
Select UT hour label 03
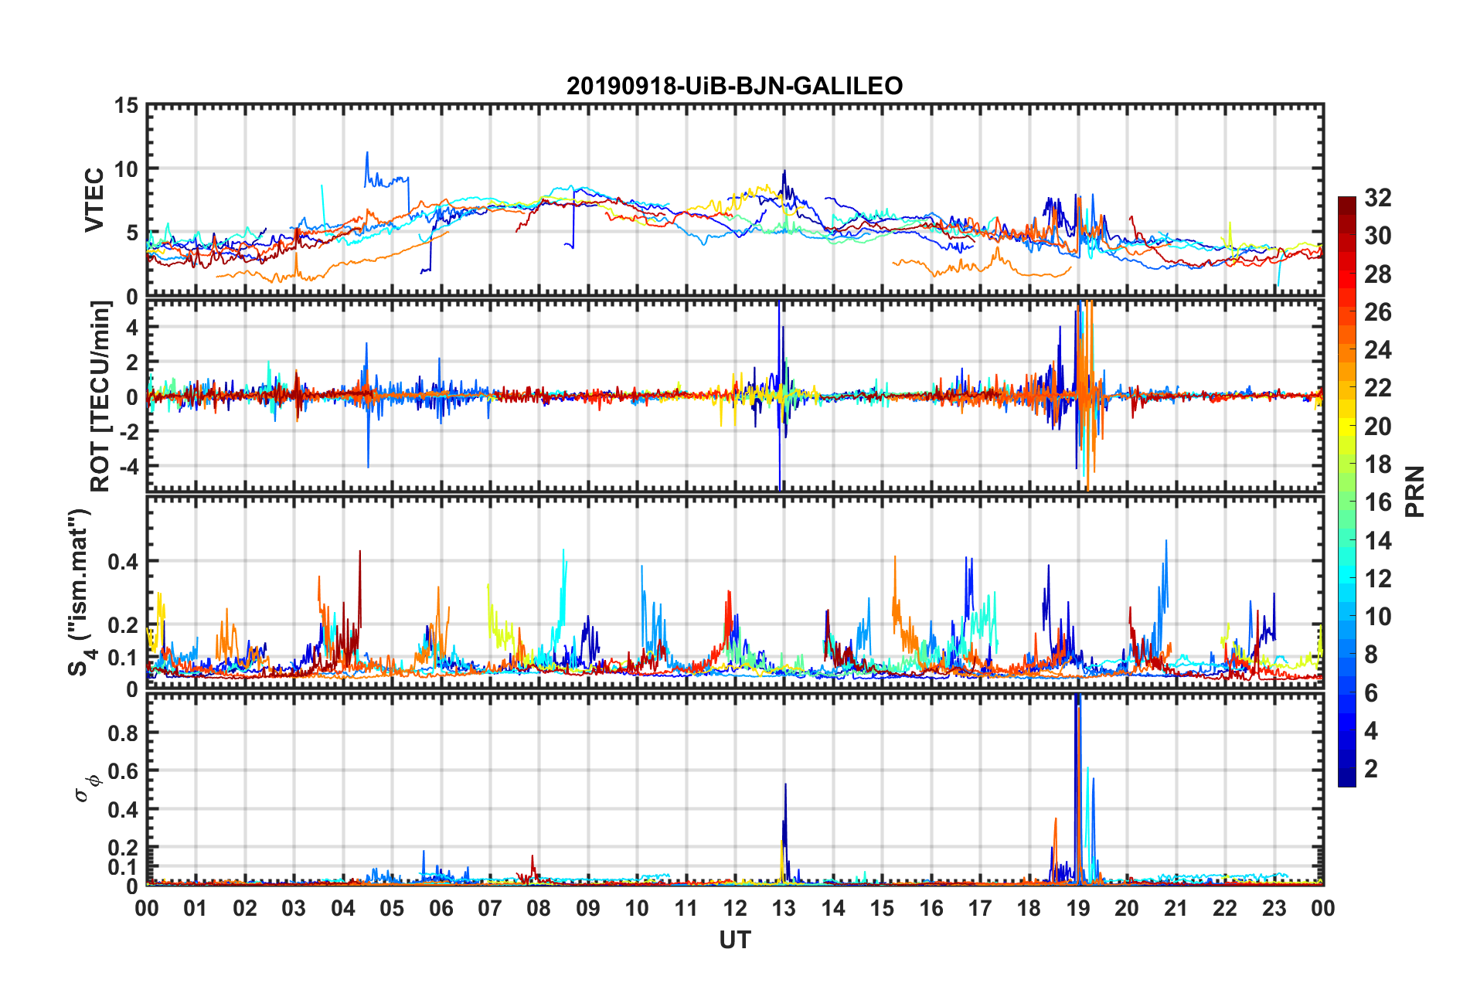(x=294, y=908)
